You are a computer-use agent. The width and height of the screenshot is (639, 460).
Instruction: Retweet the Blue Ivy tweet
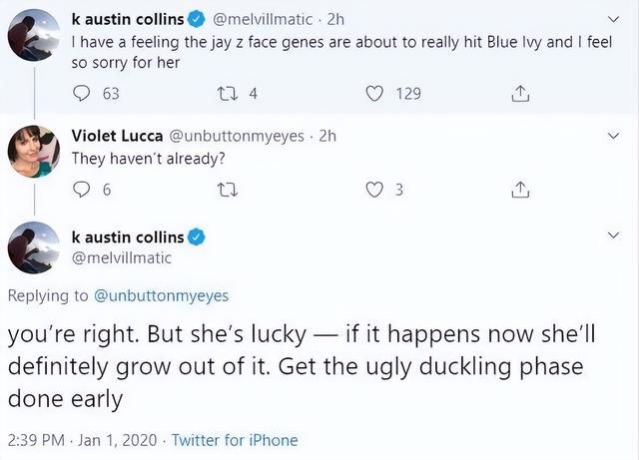(227, 94)
